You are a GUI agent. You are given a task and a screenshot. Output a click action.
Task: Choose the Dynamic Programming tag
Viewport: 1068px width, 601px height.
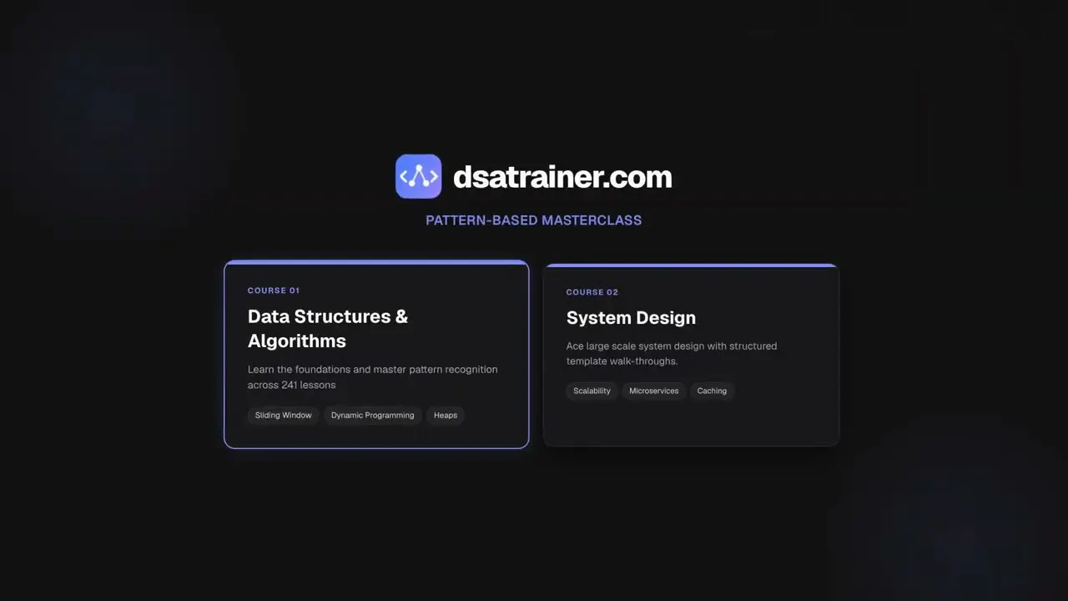point(372,415)
